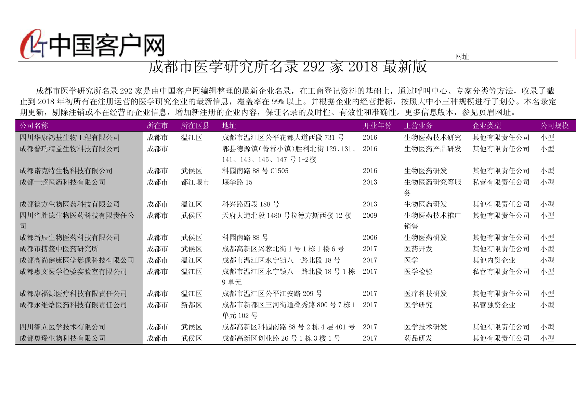Click year 2006 in 开业年份 column
Screen dimensions: 576x407
pyautogui.click(x=370, y=238)
